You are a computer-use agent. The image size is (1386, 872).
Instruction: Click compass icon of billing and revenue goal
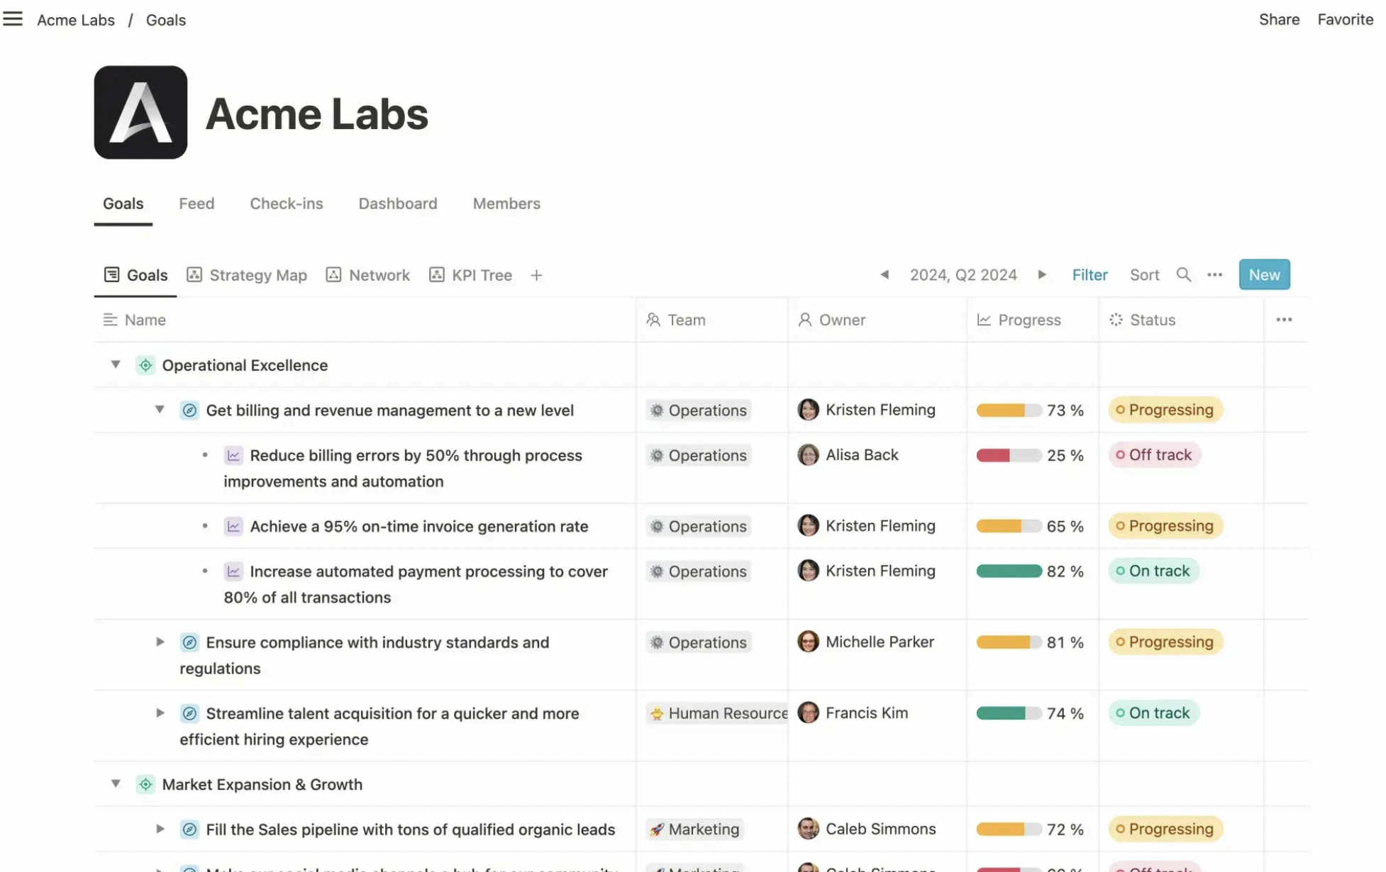189,410
